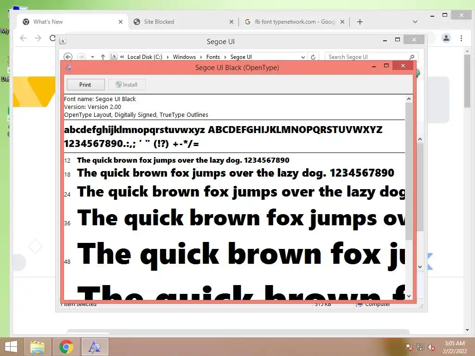Click the taskbar clock showing 3:05 AM

tap(455, 347)
